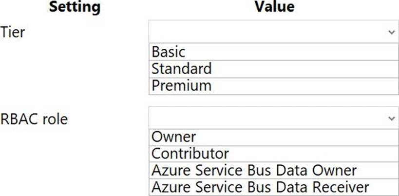
Task: Choose Standard from the Tier list
Action: (x=273, y=68)
